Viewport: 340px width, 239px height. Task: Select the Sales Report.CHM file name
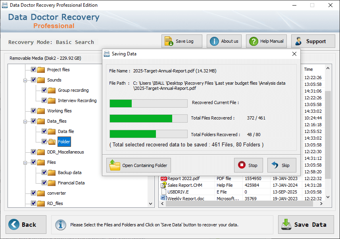185,185
